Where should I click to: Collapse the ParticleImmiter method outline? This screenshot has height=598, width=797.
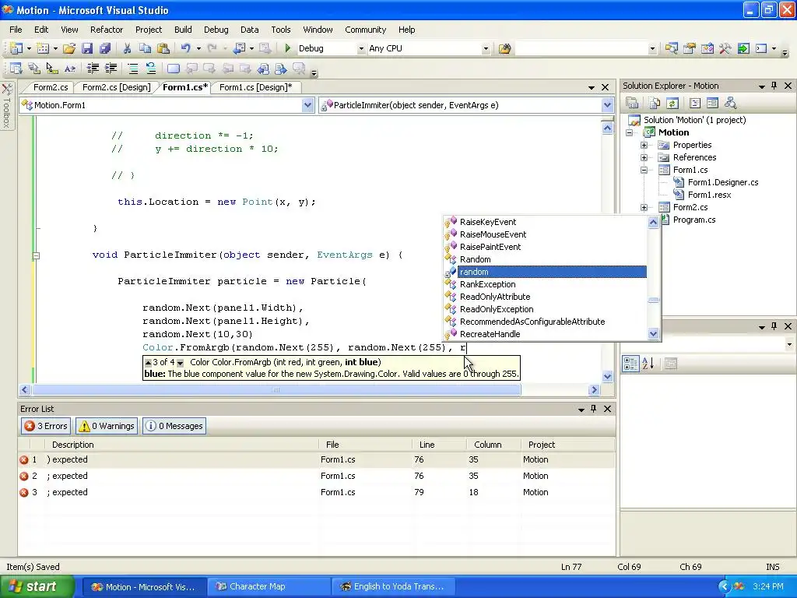[36, 255]
